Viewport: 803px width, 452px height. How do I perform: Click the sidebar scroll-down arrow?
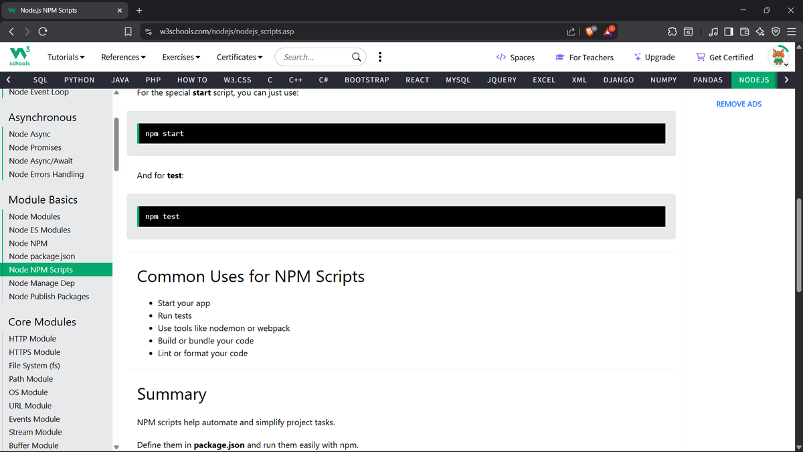(116, 447)
